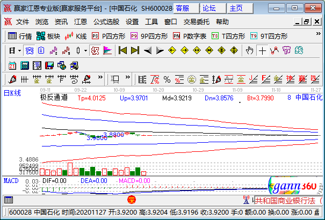This screenshot has height=220, width=325.
Task: Expand the chevron beside the frame tool
Action: point(128,77)
